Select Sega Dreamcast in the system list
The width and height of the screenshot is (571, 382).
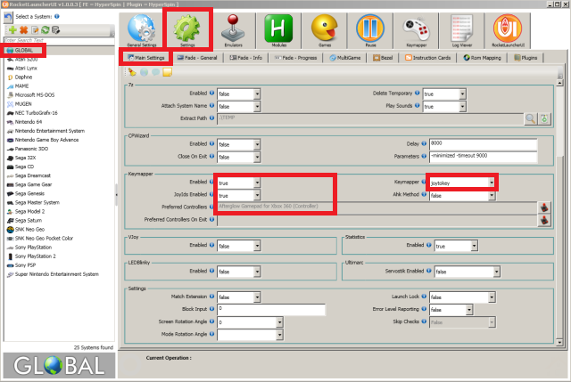point(33,175)
